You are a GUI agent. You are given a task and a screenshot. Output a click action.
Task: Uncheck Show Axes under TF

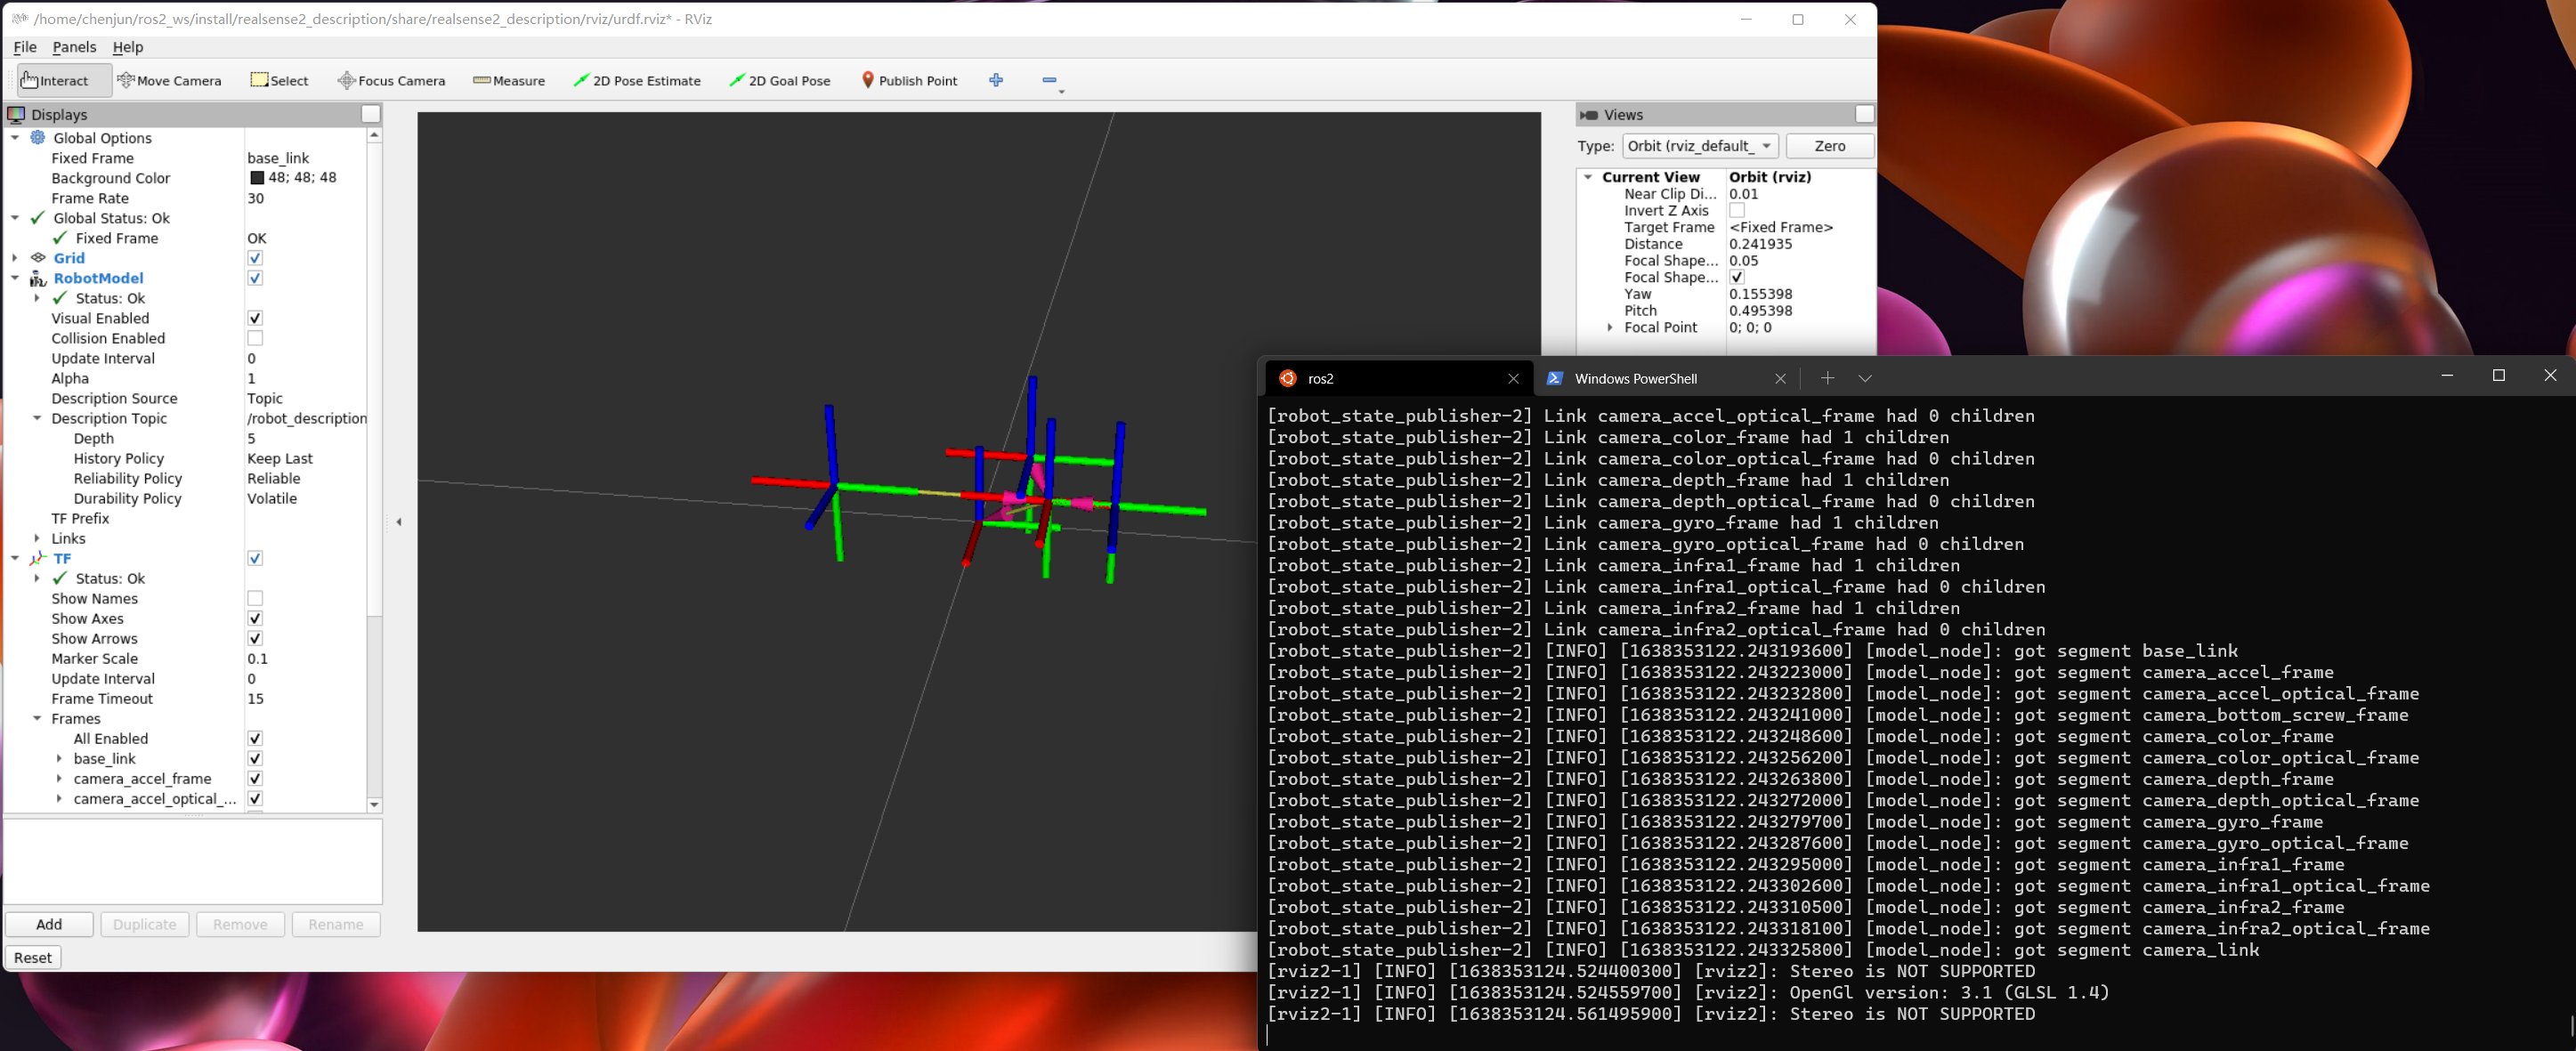pyautogui.click(x=256, y=618)
